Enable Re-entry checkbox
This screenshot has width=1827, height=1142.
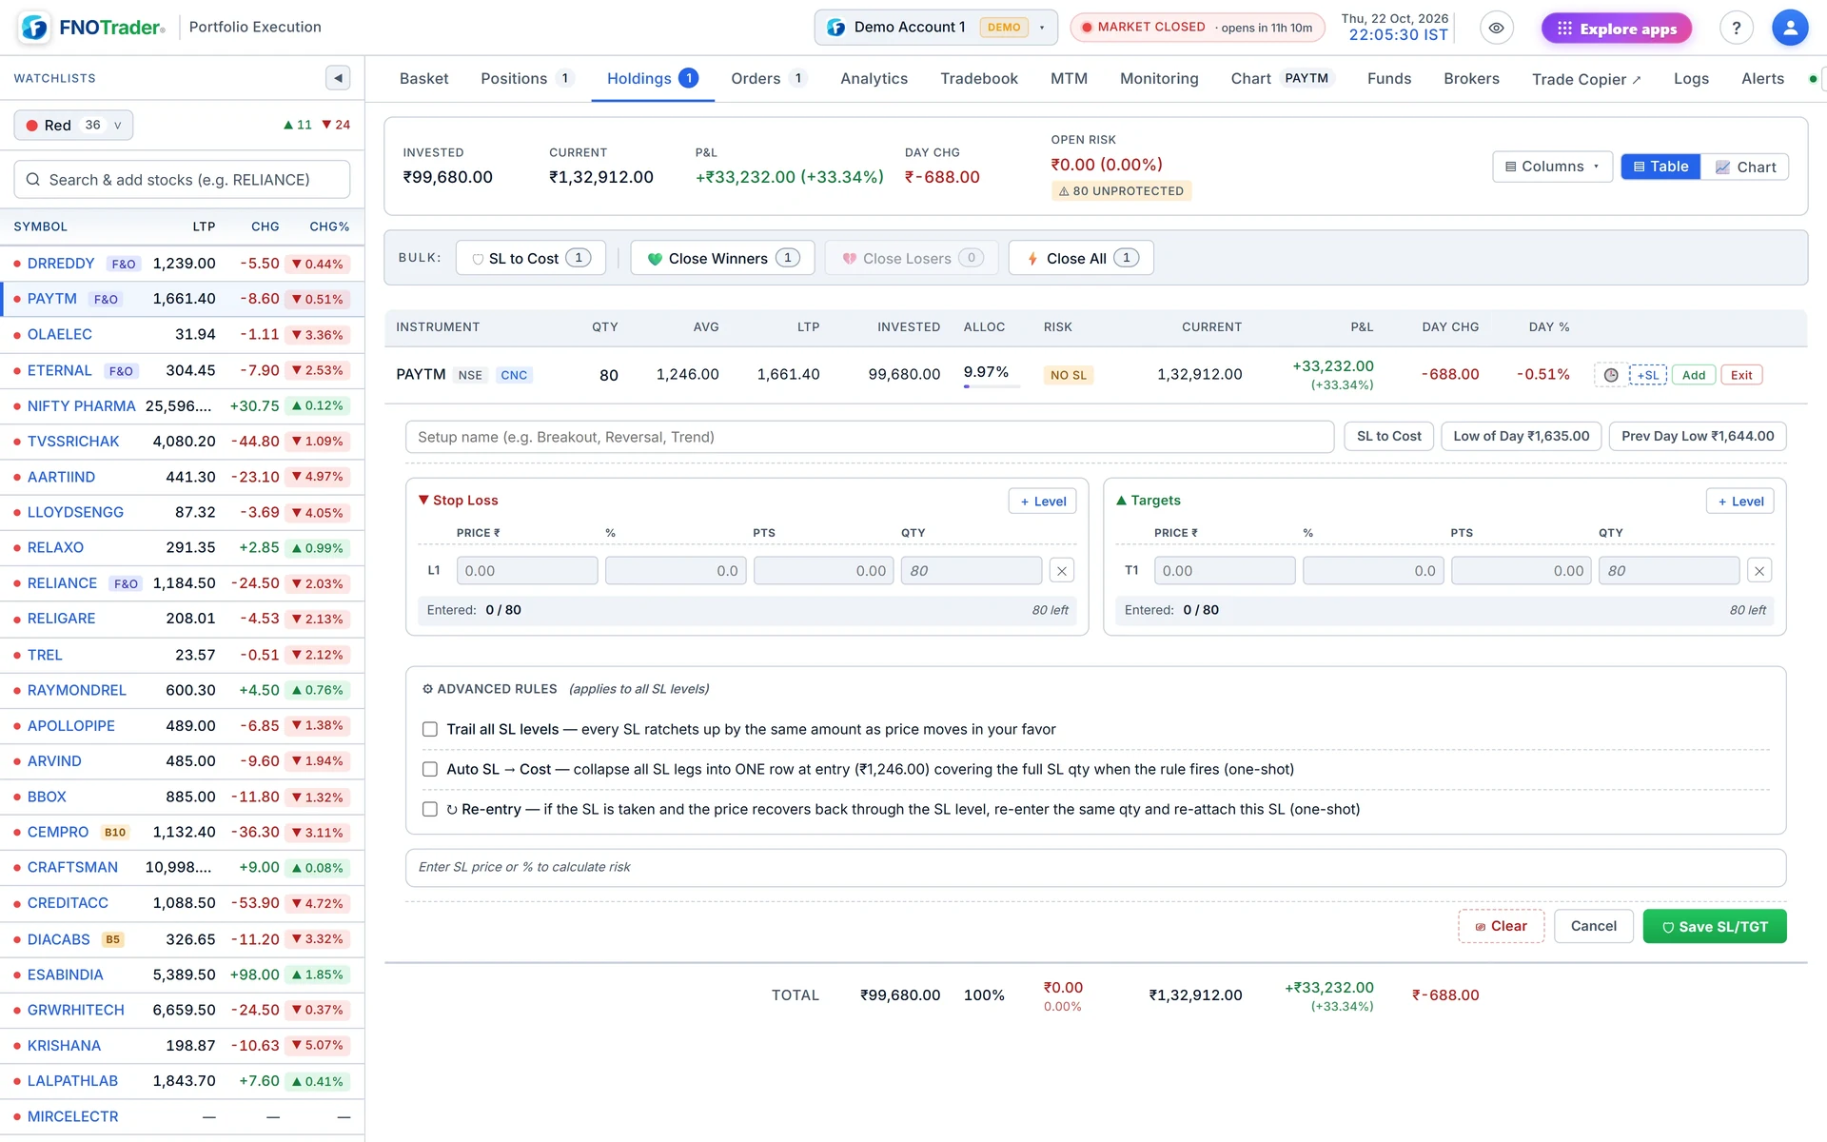(x=430, y=809)
